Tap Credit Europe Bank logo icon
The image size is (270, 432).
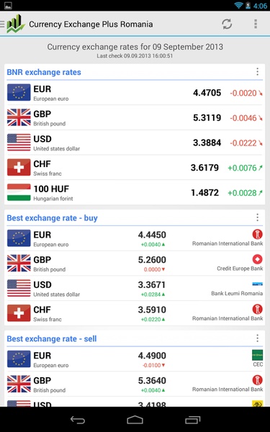(x=257, y=259)
